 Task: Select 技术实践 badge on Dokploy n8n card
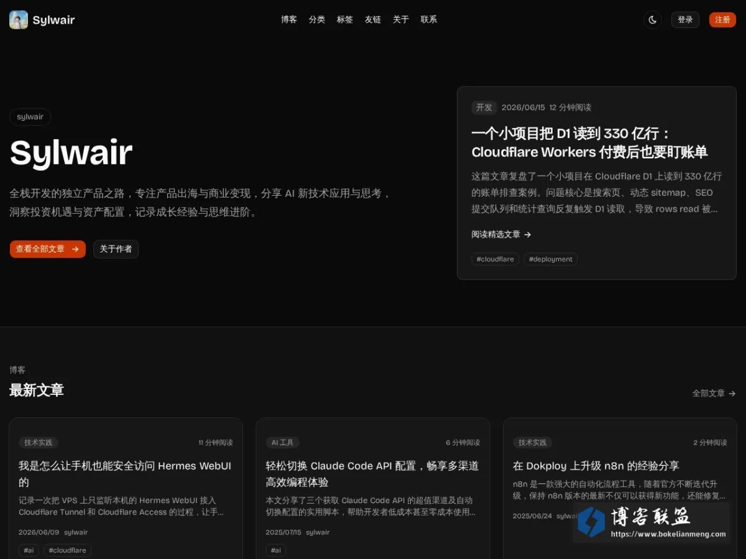pos(533,443)
